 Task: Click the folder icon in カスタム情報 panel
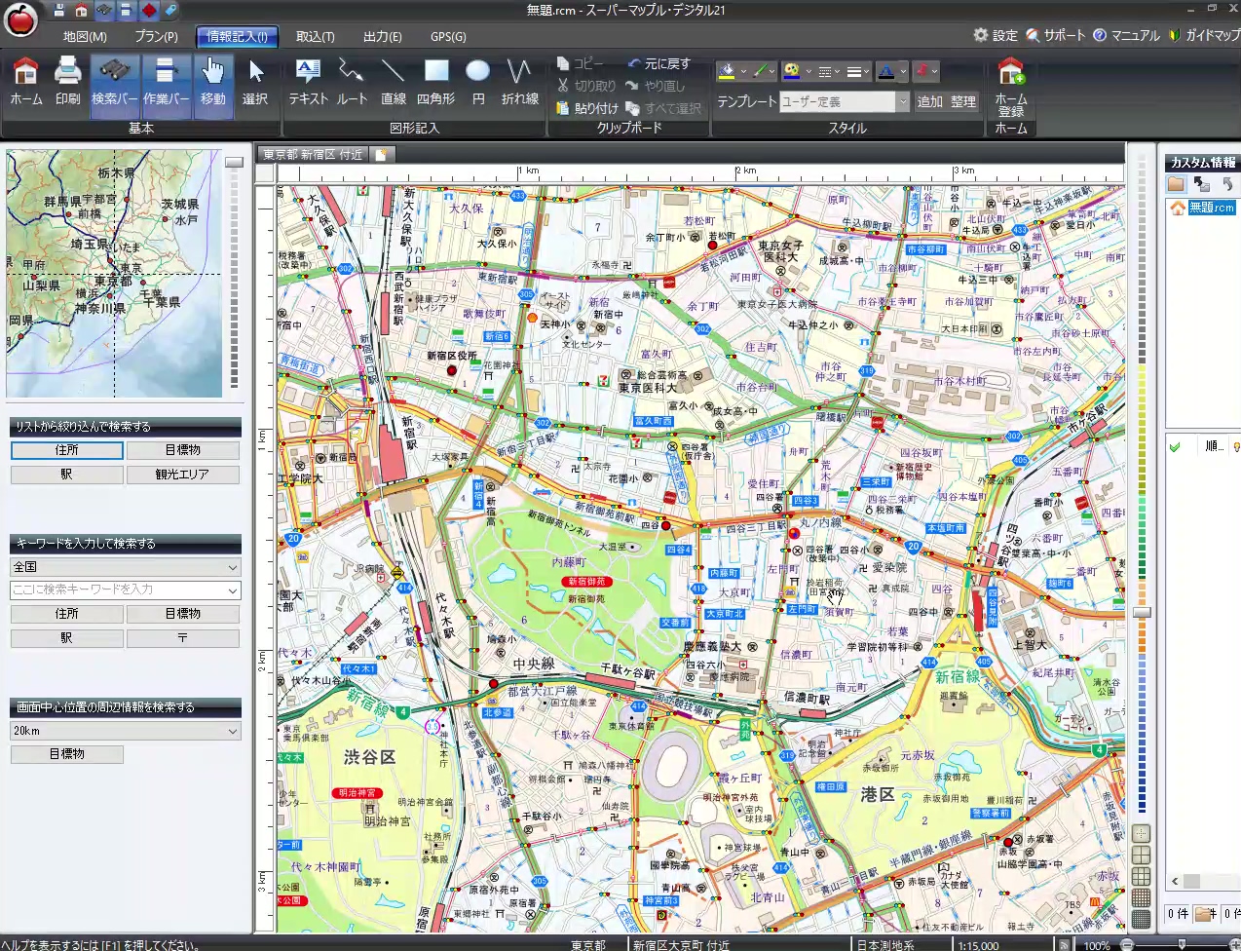(x=1176, y=184)
